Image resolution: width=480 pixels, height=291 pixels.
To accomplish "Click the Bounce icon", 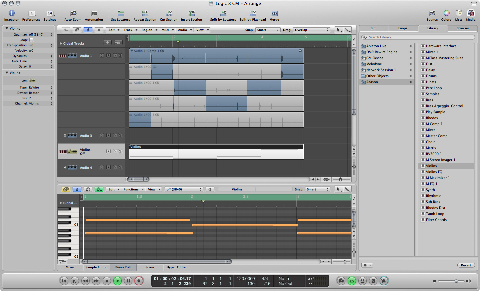I will pos(432,13).
